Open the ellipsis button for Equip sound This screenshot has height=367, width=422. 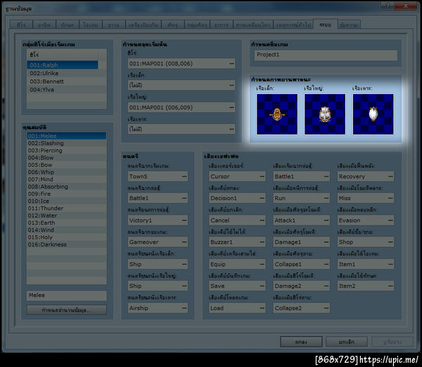[262, 264]
